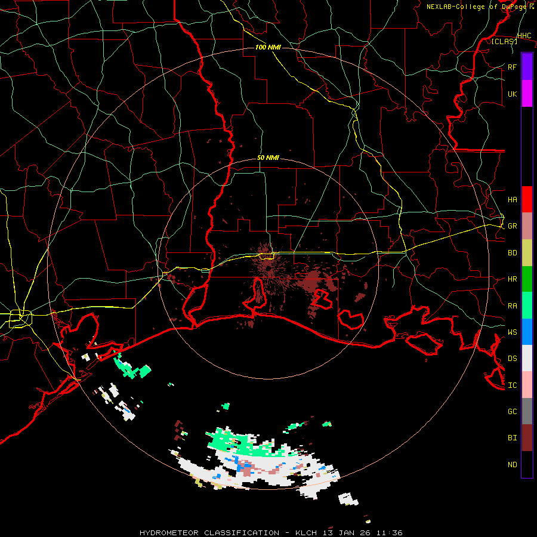Click the GR legend color swatch

click(x=527, y=226)
